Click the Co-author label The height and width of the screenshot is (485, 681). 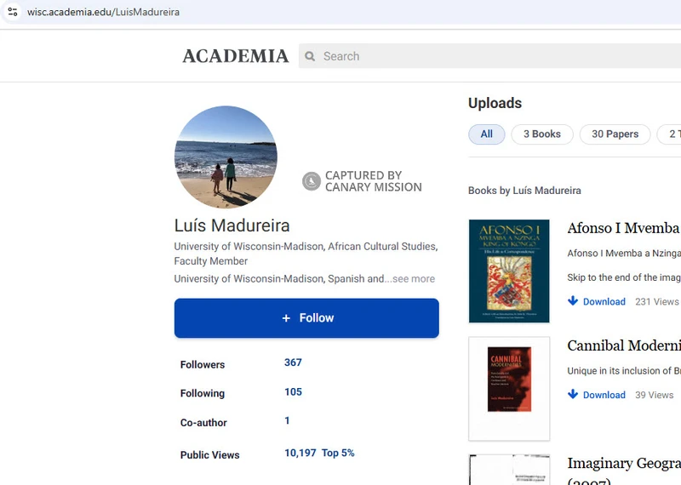tap(203, 423)
